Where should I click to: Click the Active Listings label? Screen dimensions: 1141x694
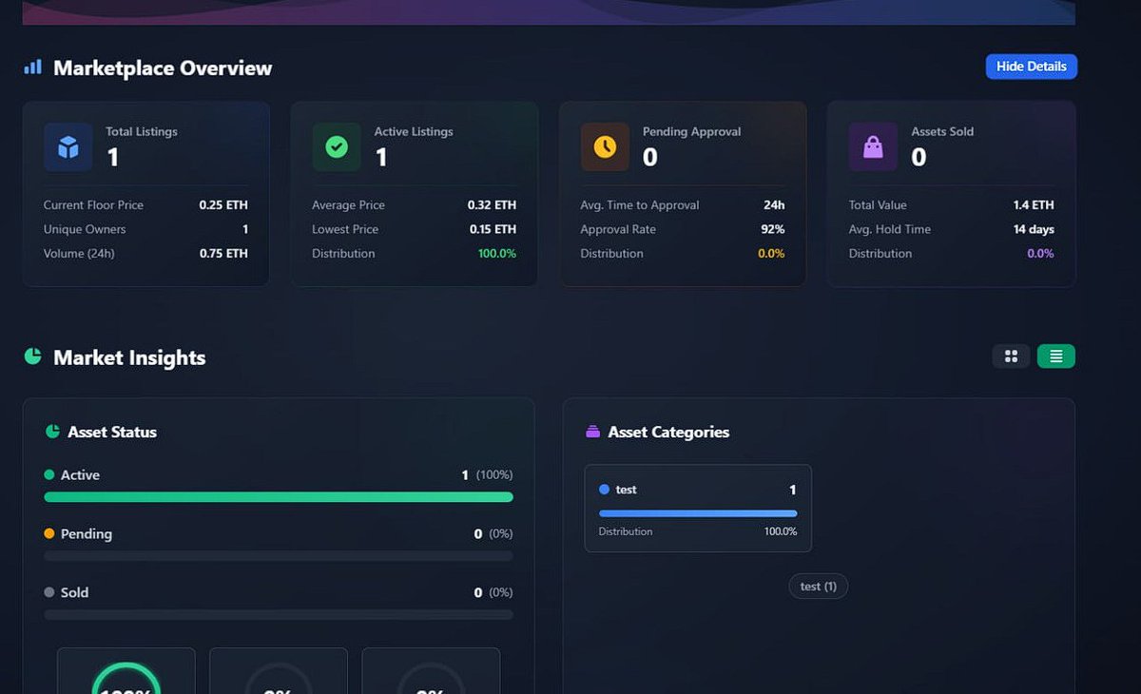[x=414, y=131]
